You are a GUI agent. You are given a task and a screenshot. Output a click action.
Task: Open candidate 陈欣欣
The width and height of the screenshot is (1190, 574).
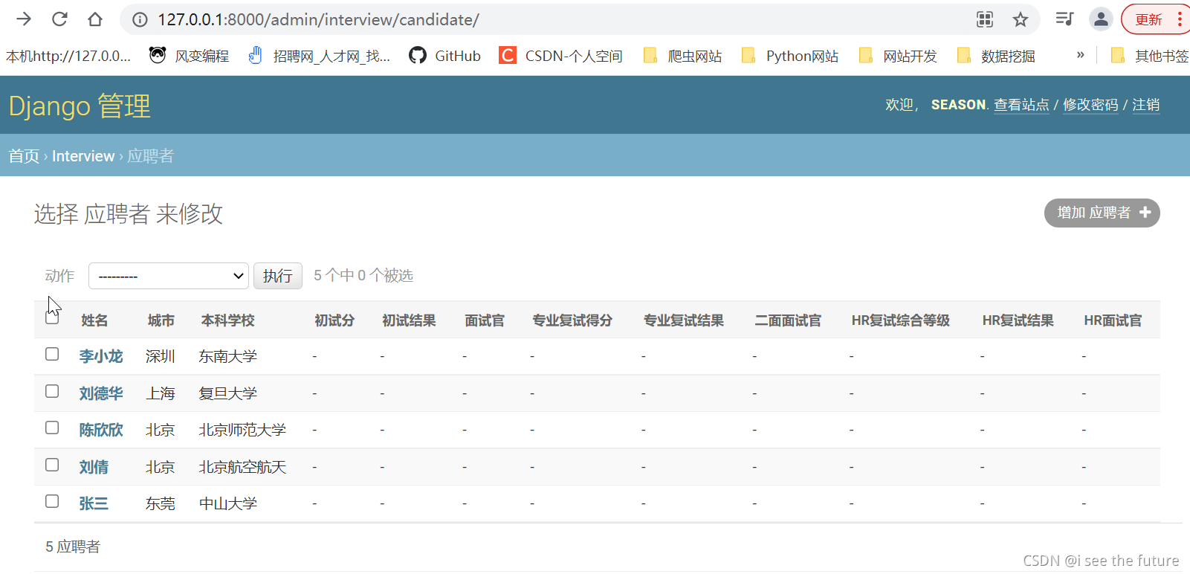click(101, 430)
